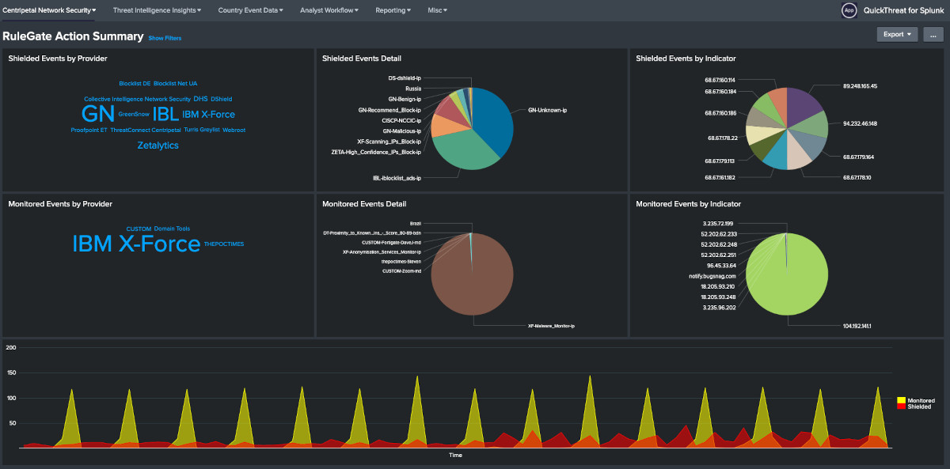Click the RuleGate Action Summary title
Screen dimensions: 950x469
coord(73,36)
